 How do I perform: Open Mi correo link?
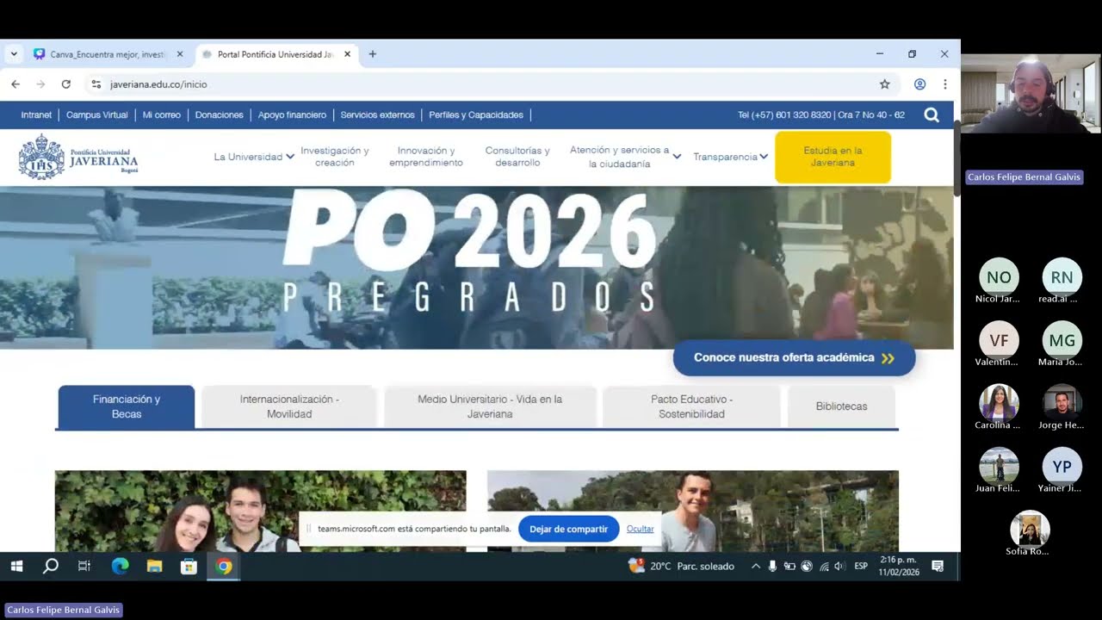coord(162,115)
